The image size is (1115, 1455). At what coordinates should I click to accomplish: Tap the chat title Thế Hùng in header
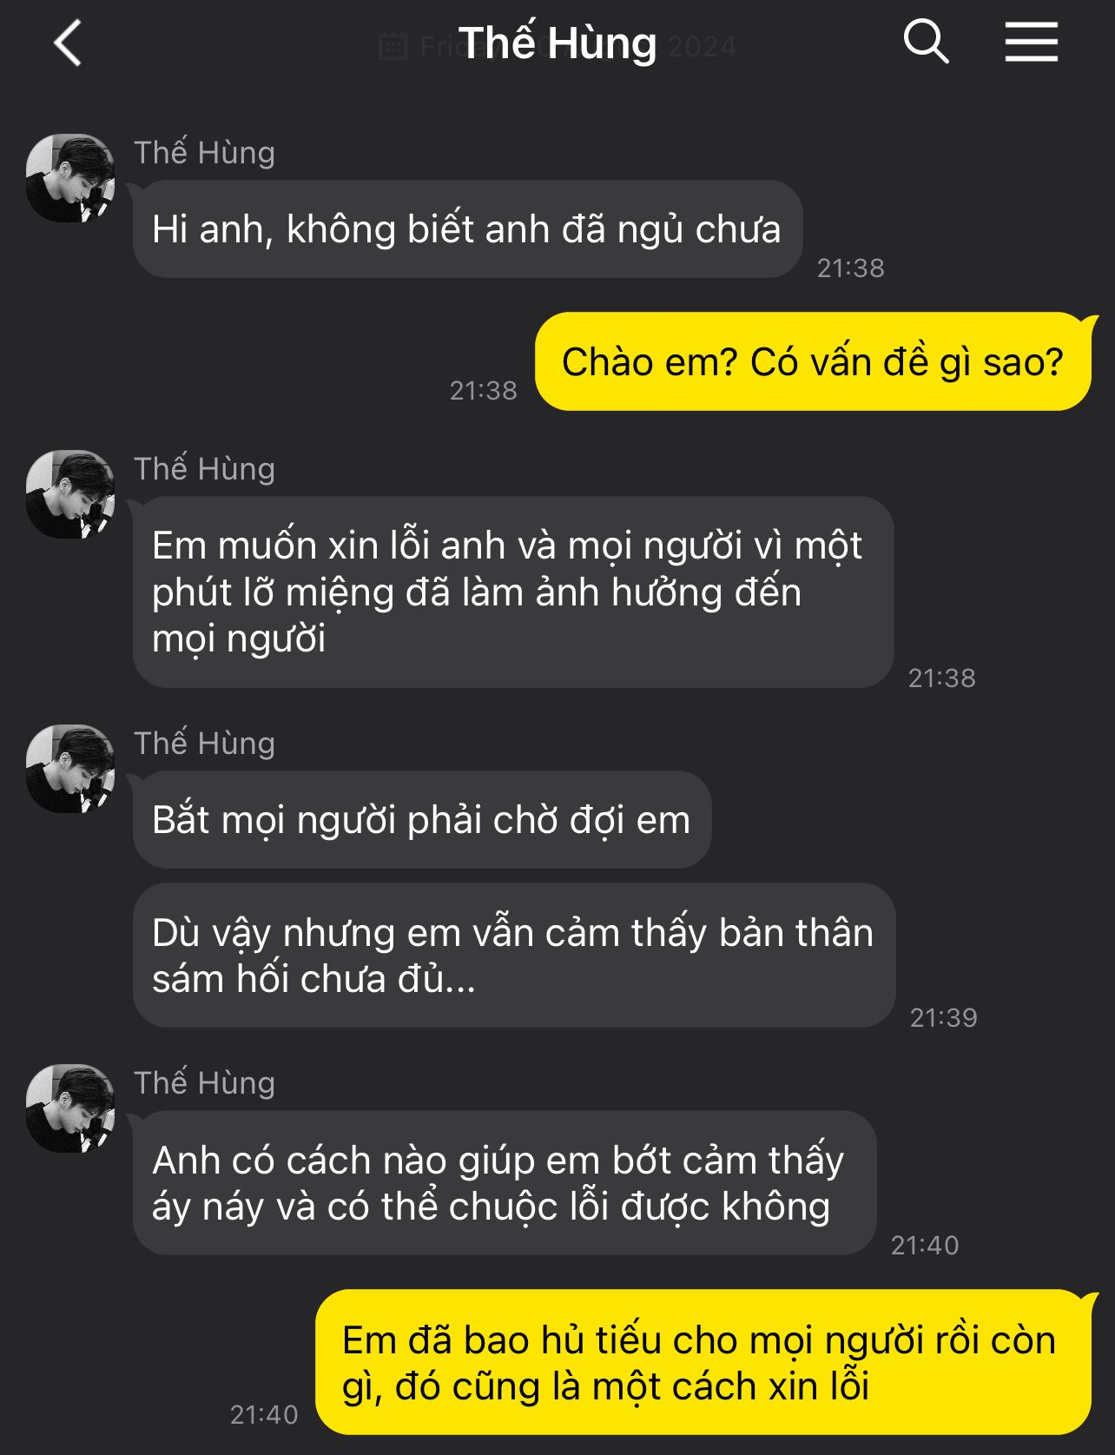click(557, 43)
